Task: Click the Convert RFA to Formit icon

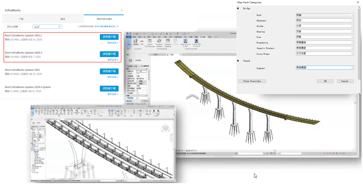Action: (196, 43)
